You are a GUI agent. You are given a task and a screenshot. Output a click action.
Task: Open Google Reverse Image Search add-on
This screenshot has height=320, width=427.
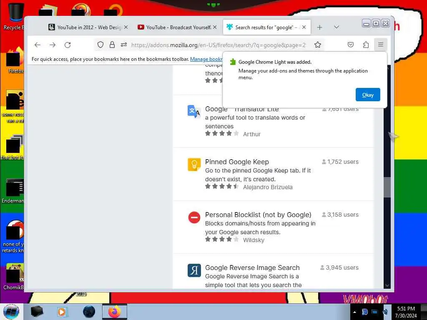tap(252, 268)
